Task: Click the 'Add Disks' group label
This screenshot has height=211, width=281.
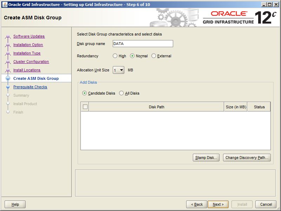Action: pos(89,82)
